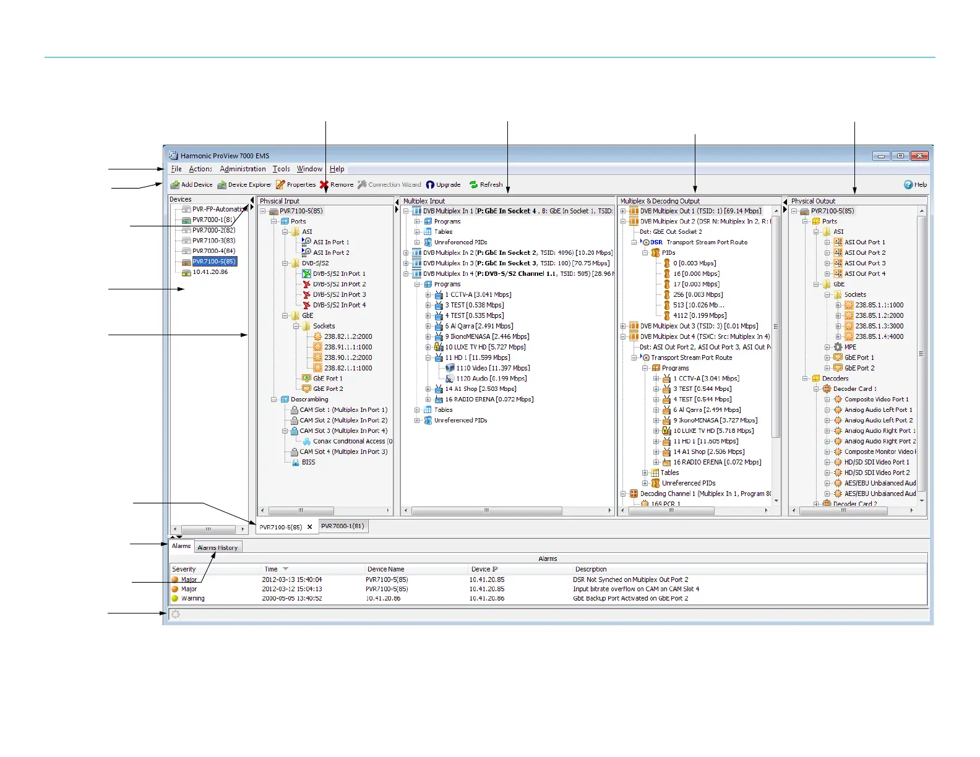
Task: Close the PVR7100-5(85) tab
Action: pyautogui.click(x=310, y=528)
